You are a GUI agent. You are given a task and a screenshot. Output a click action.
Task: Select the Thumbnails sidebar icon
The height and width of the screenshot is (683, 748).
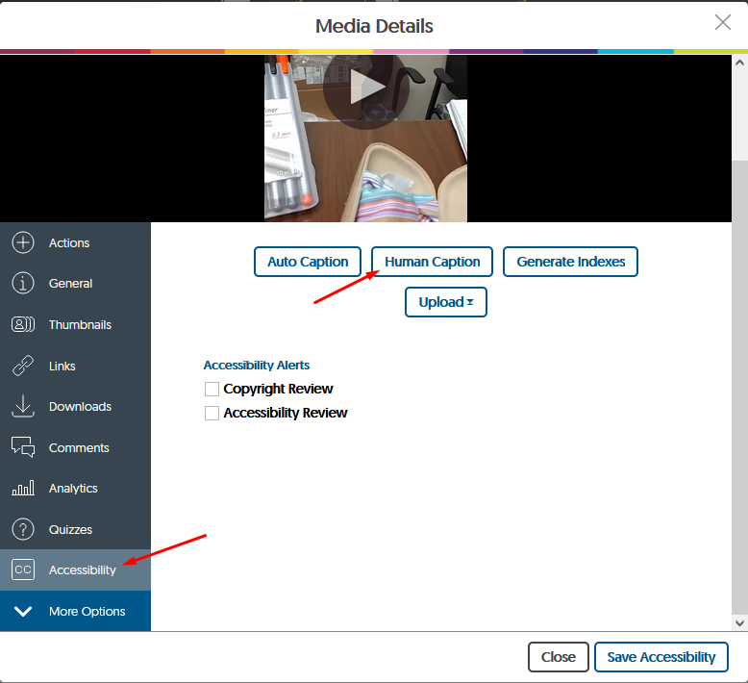[23, 325]
